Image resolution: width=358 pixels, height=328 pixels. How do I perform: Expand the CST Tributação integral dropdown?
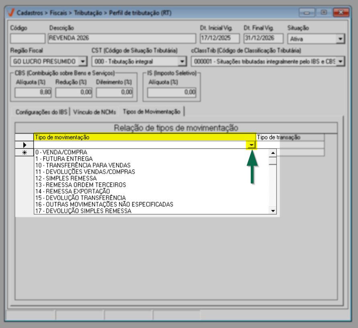point(182,61)
